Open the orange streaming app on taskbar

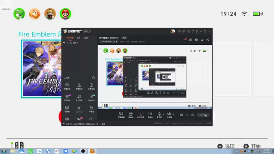click(x=92, y=151)
